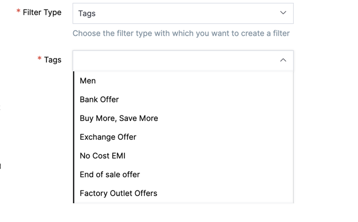Click the "Tags" field label
The width and height of the screenshot is (358, 222).
click(53, 60)
